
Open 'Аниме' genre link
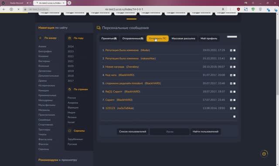(x=42, y=46)
